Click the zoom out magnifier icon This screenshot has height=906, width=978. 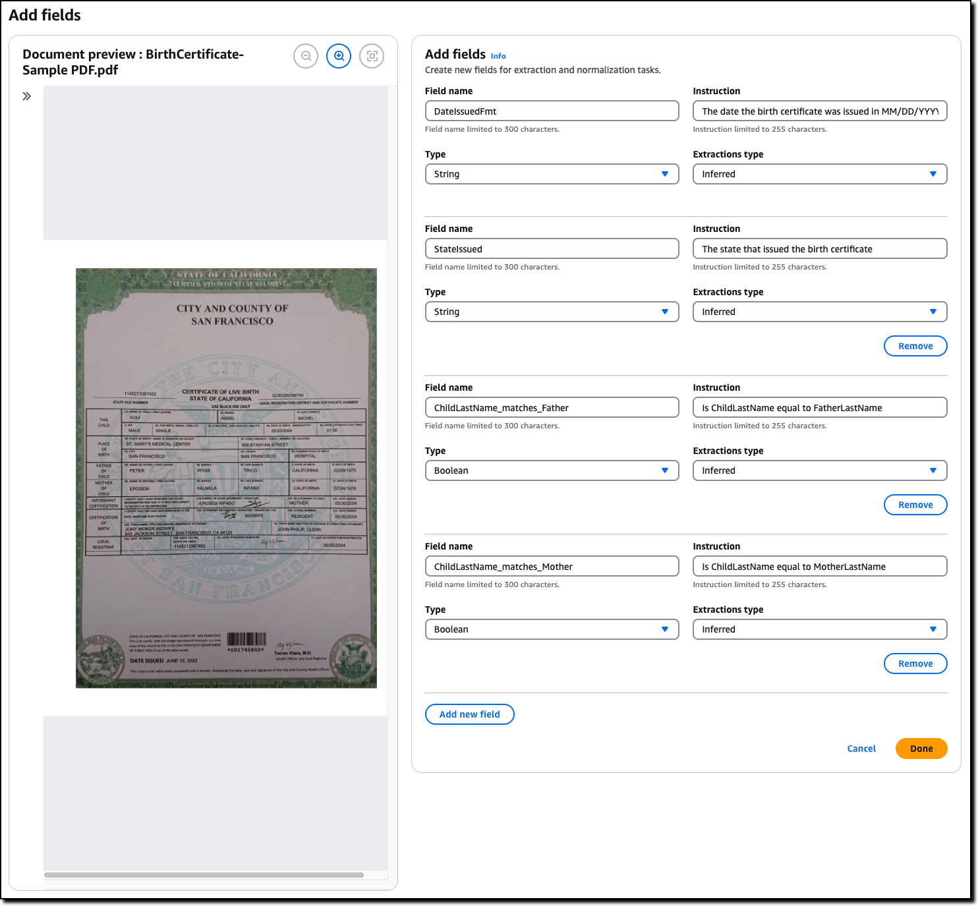click(306, 56)
